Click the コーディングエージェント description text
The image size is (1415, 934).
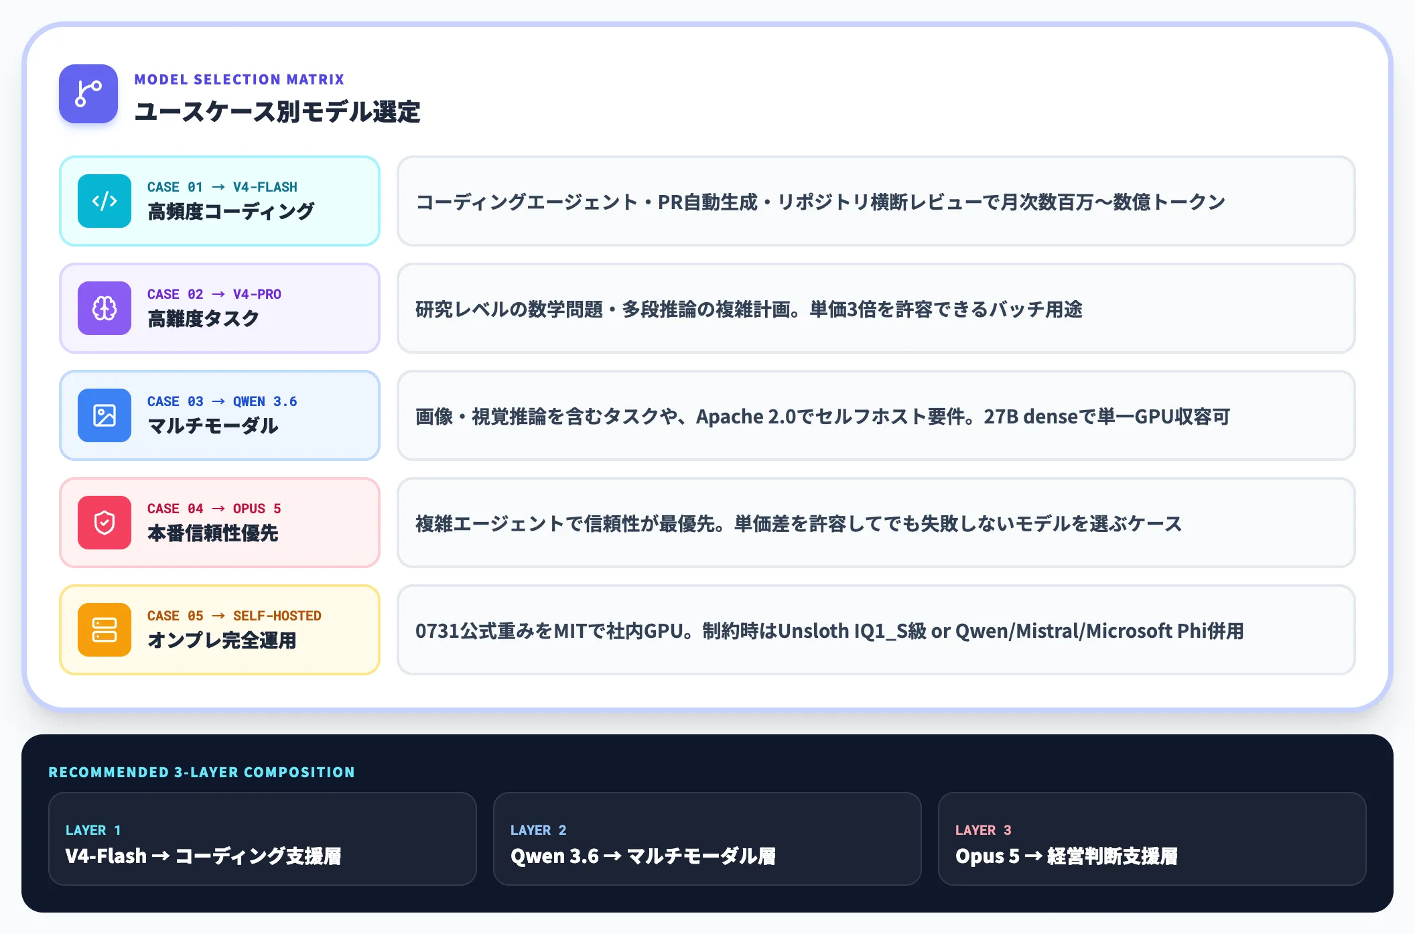(821, 202)
